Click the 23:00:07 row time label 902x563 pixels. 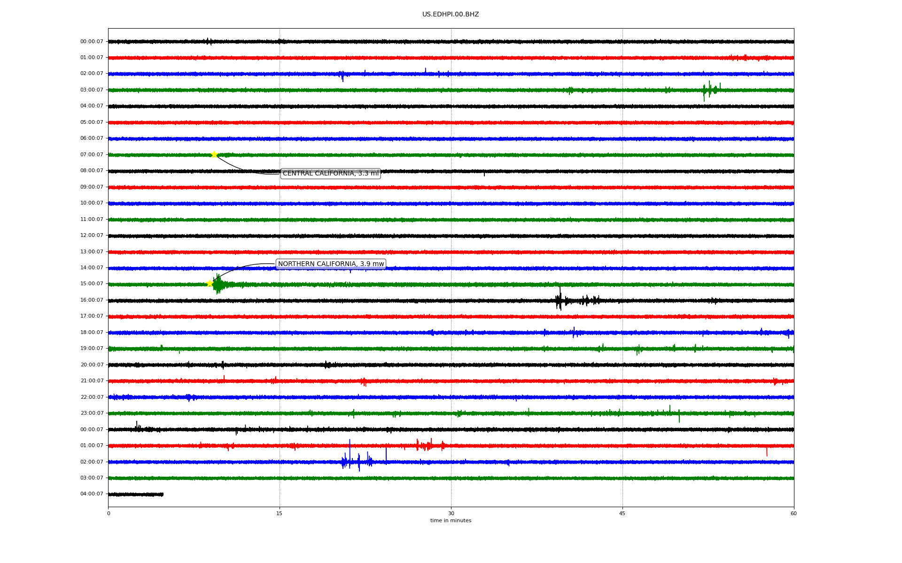(x=92, y=413)
